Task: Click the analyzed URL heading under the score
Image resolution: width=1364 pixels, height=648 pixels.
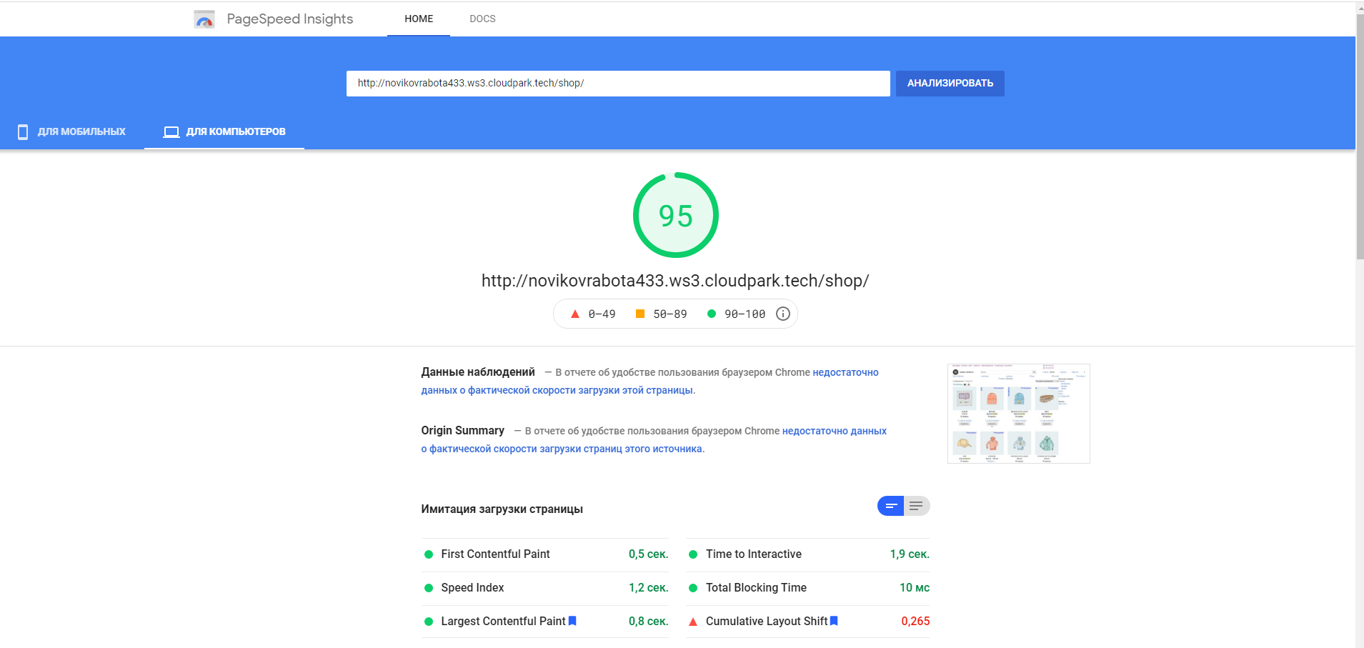Action: coord(675,281)
